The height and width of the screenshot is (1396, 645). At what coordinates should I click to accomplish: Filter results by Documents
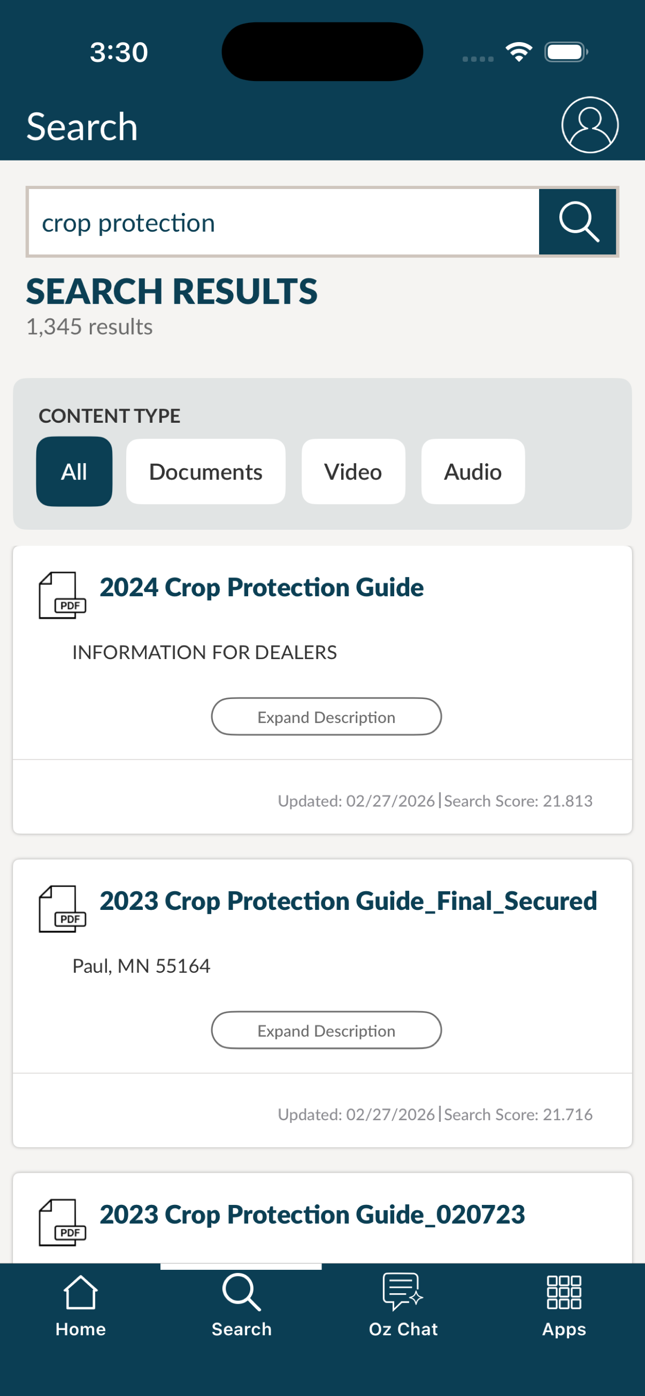tap(206, 472)
